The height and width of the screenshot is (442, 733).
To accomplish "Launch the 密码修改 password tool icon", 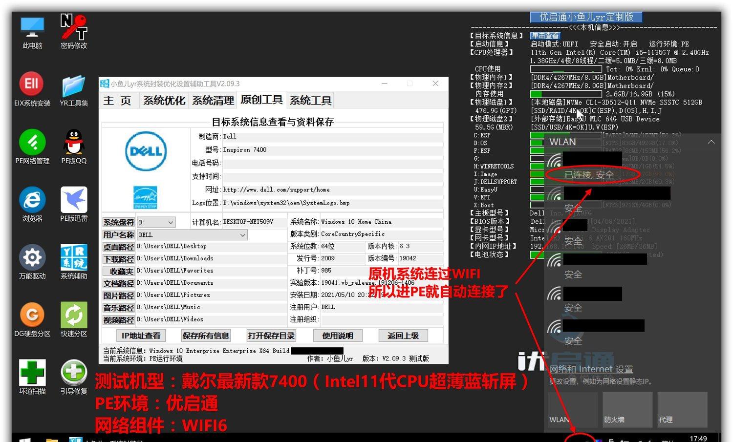I will click(x=74, y=32).
